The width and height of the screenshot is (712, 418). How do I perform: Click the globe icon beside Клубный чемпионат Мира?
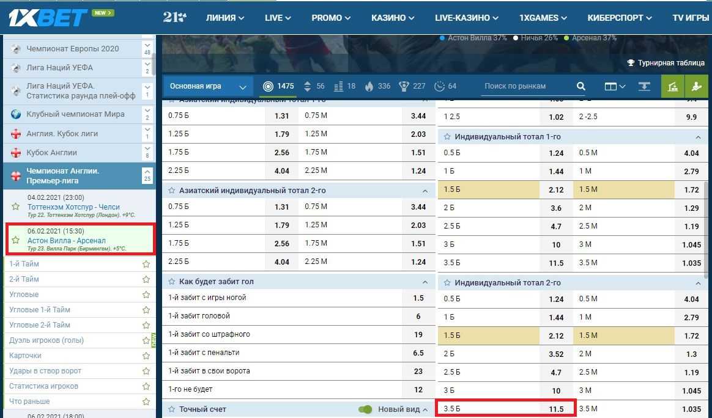click(x=16, y=114)
